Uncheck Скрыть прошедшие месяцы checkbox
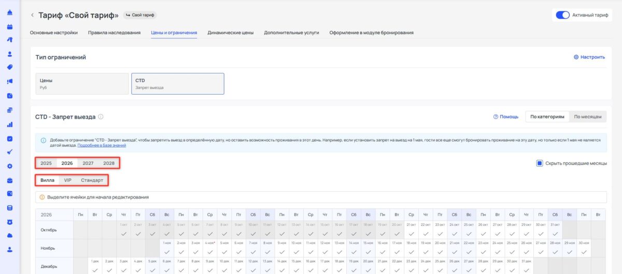 click(540, 163)
